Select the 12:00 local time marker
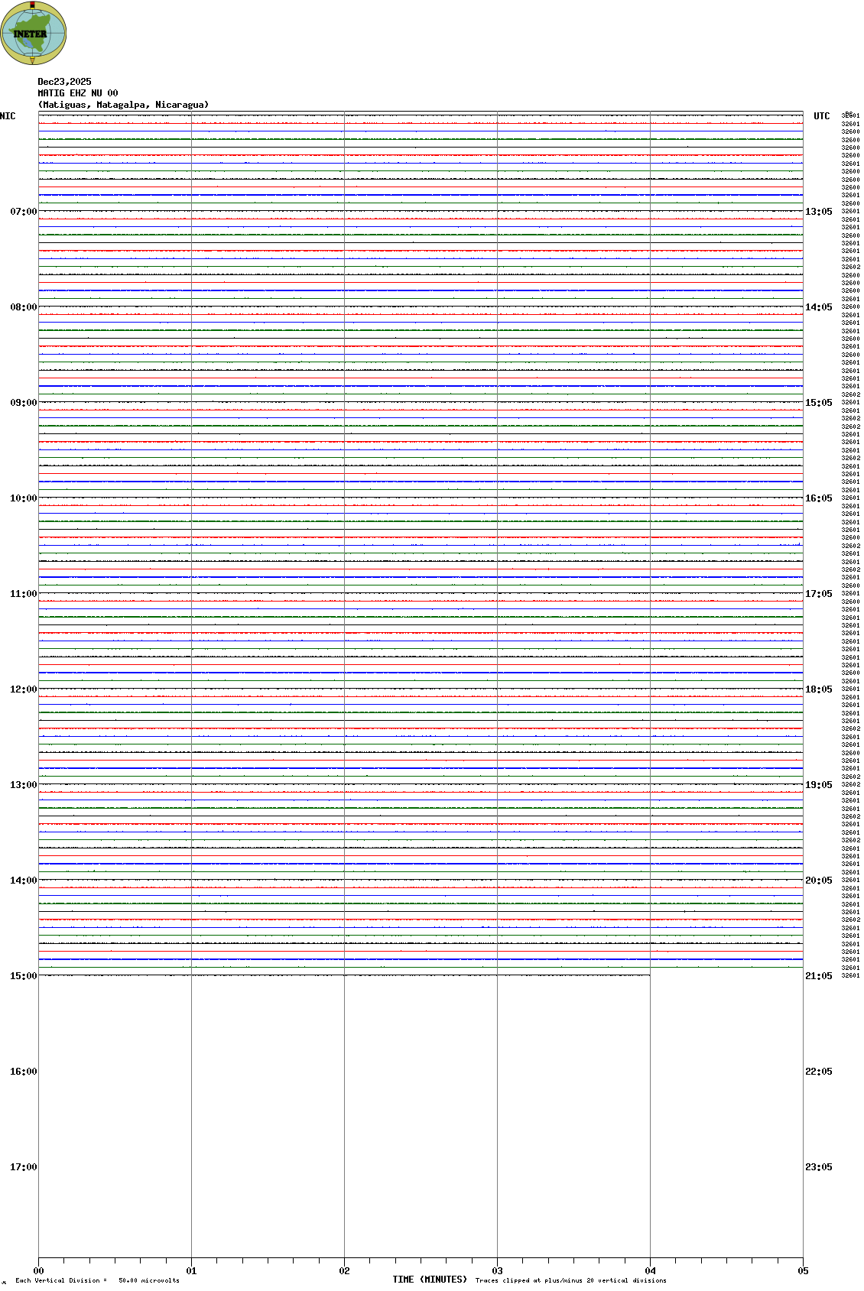 (x=23, y=689)
